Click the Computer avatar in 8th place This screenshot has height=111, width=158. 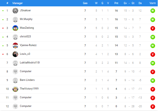coord(15,72)
